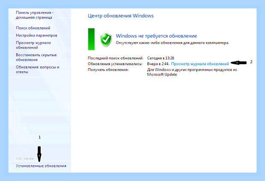Select text Сегодня в 13:26
Viewport: 265px width, 181px height.
[x=161, y=58]
